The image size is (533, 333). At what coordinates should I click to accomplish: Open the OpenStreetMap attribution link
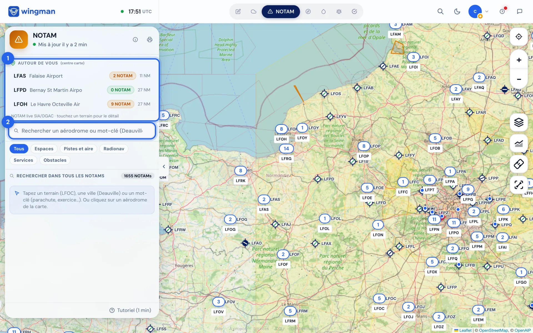click(493, 330)
